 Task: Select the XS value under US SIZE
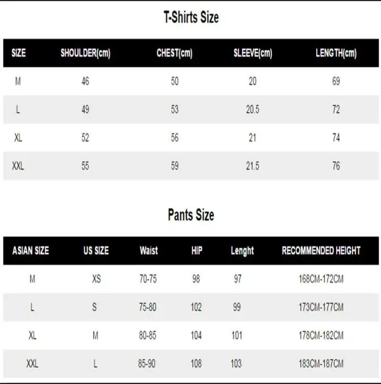pos(97,279)
